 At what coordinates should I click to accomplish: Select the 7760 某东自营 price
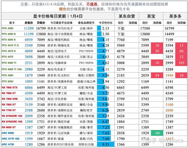click(x=120, y=40)
